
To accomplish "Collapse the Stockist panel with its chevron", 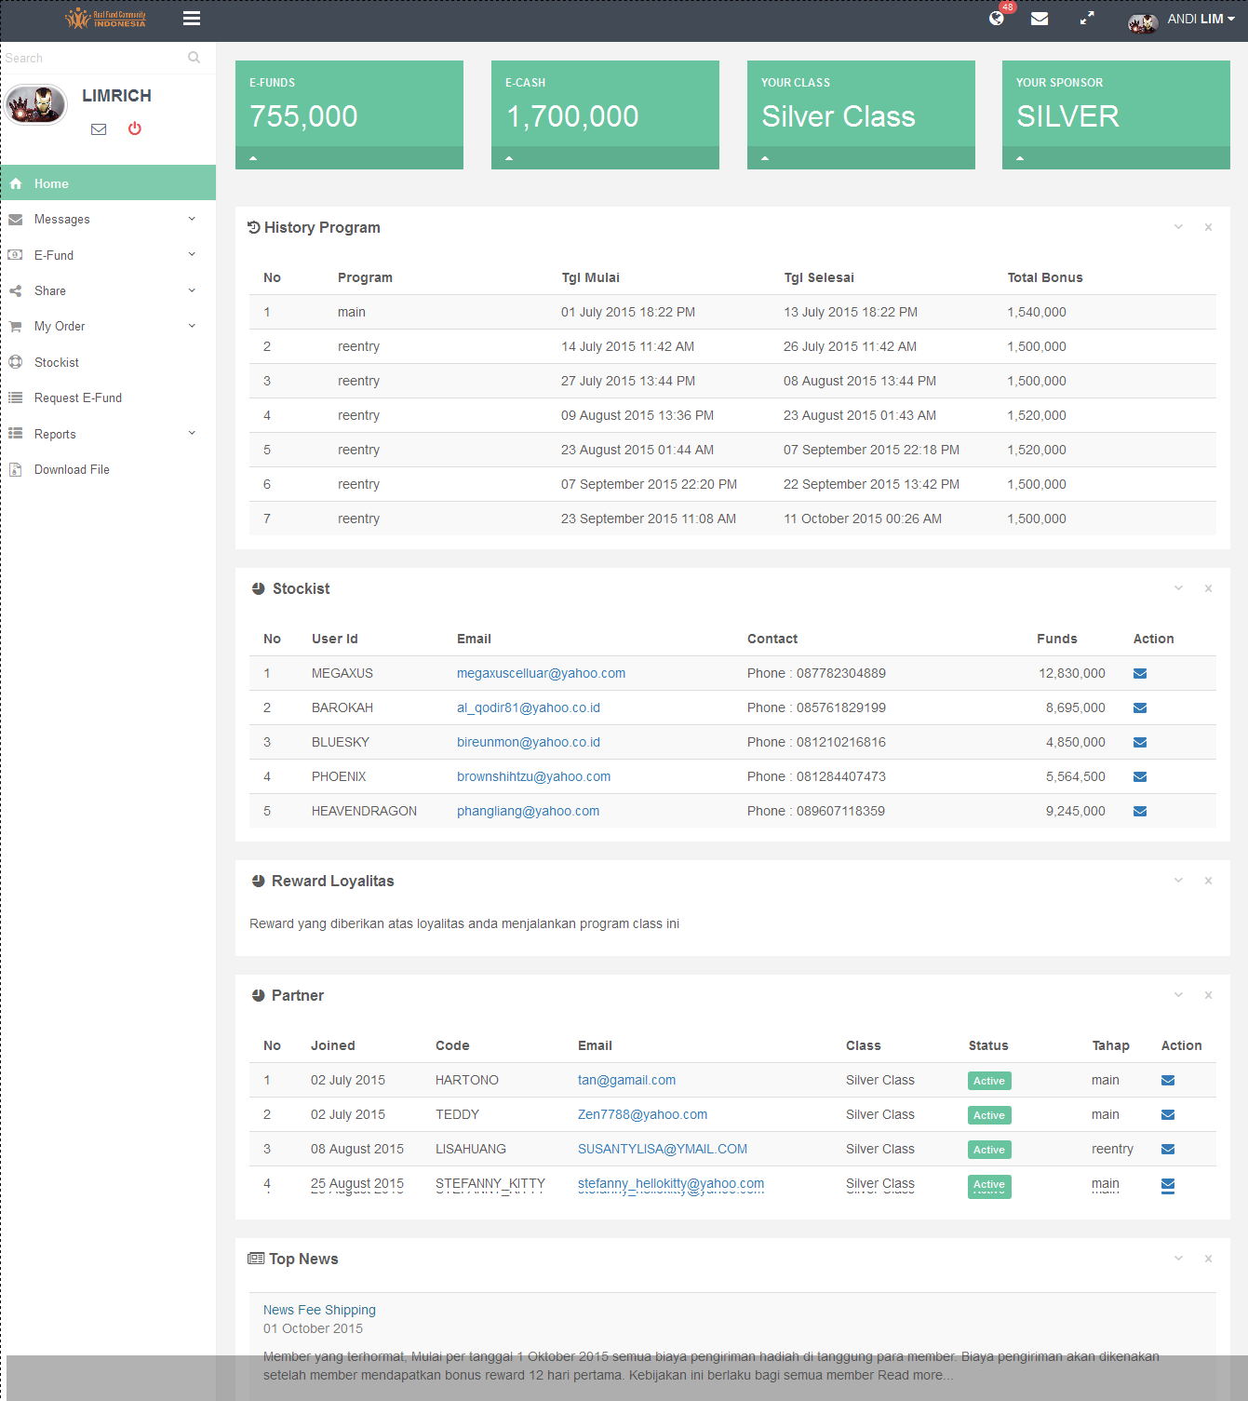I will click(x=1178, y=588).
